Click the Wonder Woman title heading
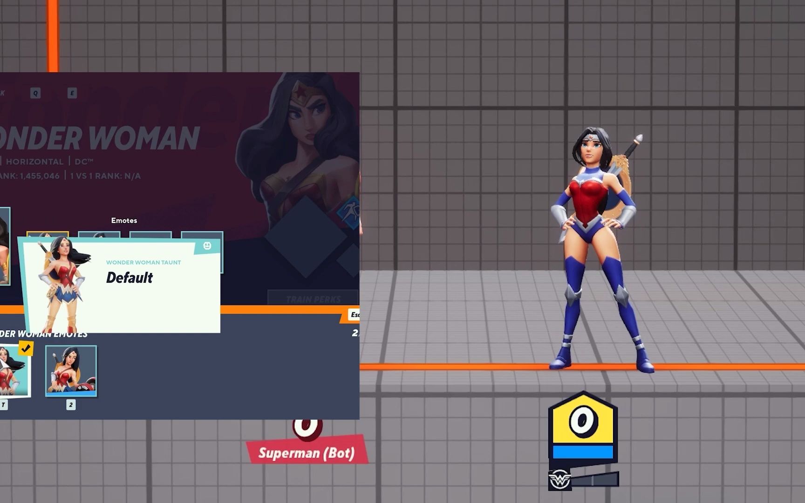Image resolution: width=805 pixels, height=503 pixels. click(100, 138)
